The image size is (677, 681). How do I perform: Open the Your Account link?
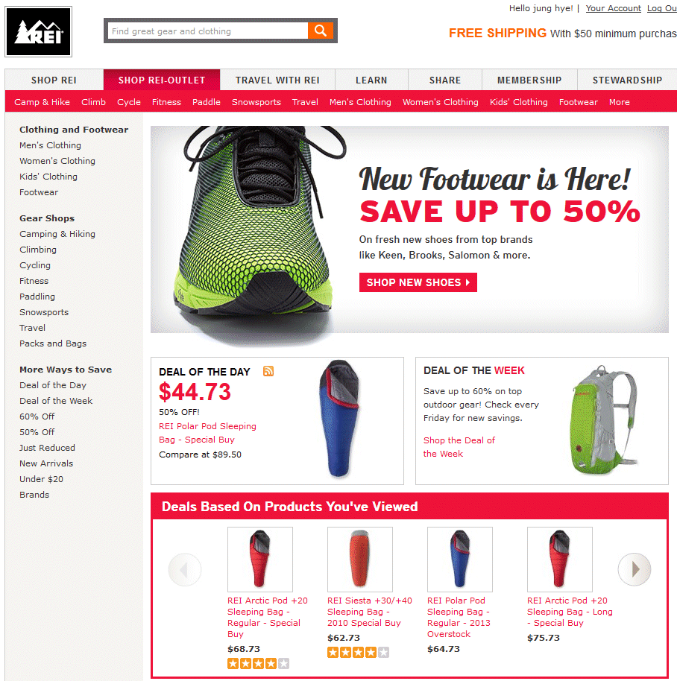[x=613, y=8]
